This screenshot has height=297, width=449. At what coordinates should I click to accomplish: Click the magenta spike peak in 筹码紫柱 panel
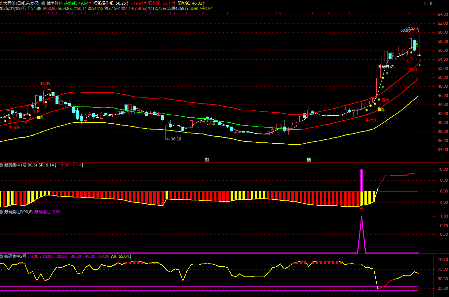click(x=361, y=217)
